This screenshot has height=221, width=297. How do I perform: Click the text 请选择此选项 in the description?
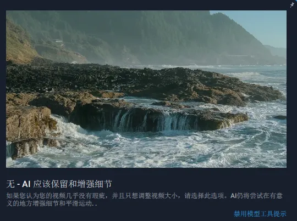(x=204, y=196)
